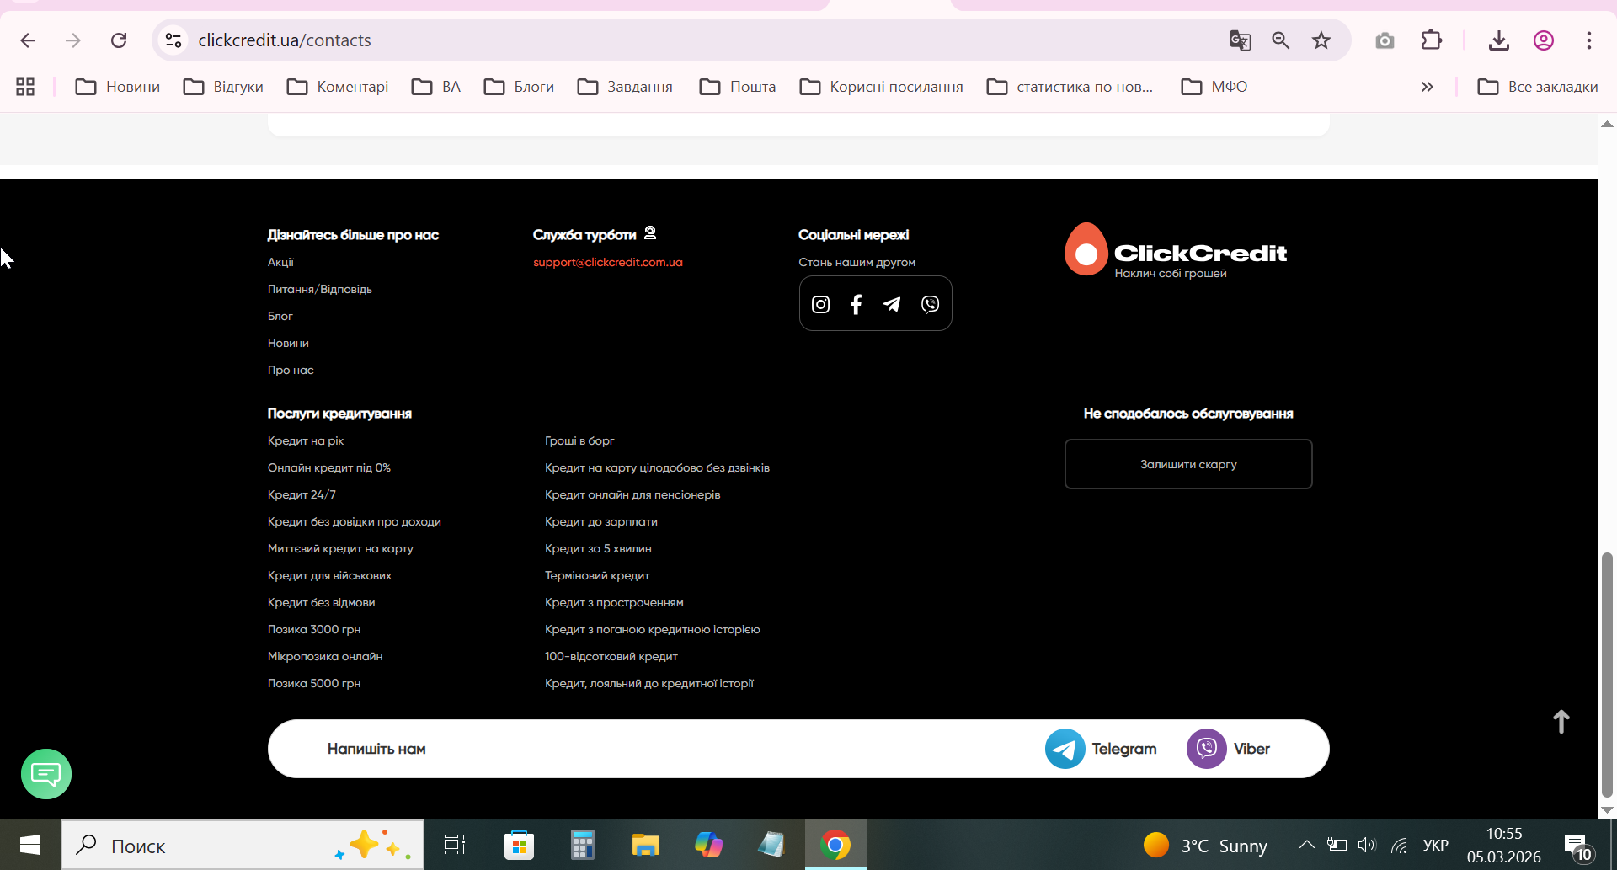Open the Chrome profile avatar
1617x870 pixels.
pos(1544,40)
